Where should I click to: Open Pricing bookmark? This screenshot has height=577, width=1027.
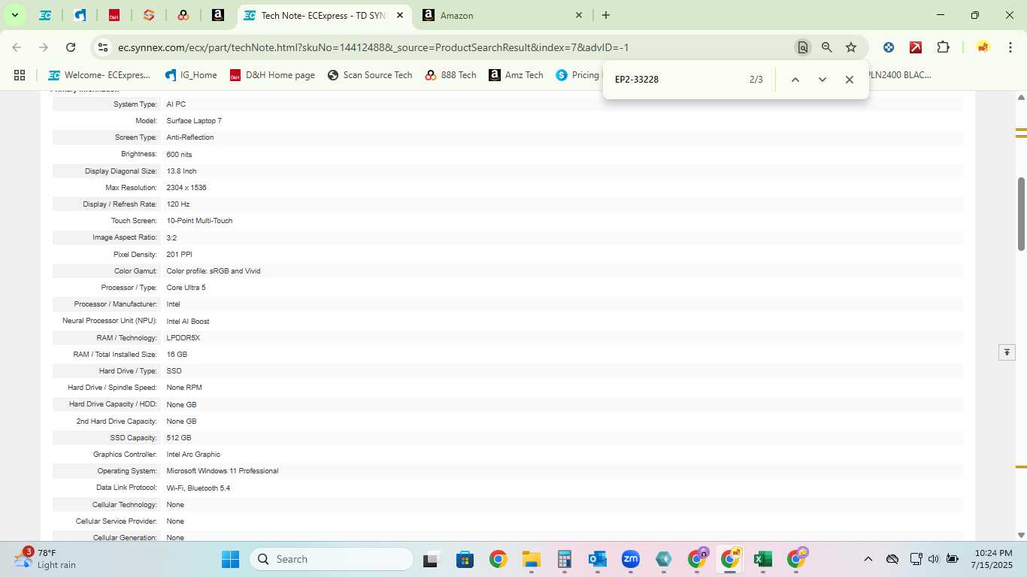tap(577, 75)
